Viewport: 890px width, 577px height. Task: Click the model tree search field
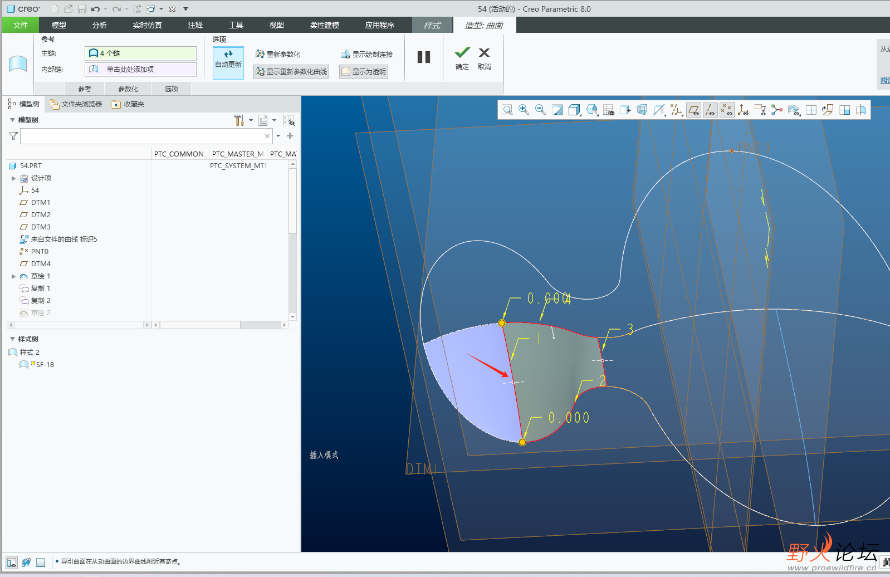coord(146,136)
